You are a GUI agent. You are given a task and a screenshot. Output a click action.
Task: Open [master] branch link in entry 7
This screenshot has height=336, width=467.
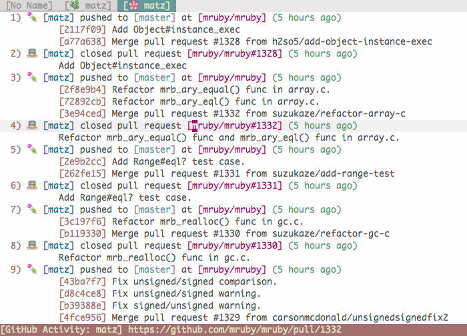click(x=155, y=209)
